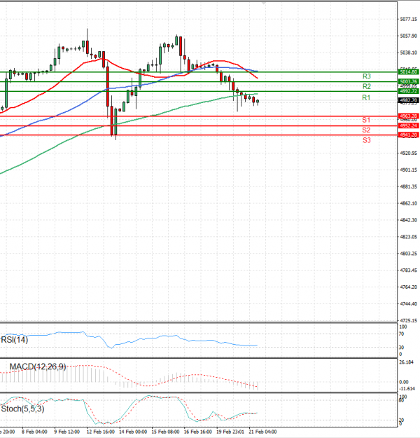Viewport: 420px width, 438px height.
Task: Click the 4982.70 current price tag
Action: [408, 100]
